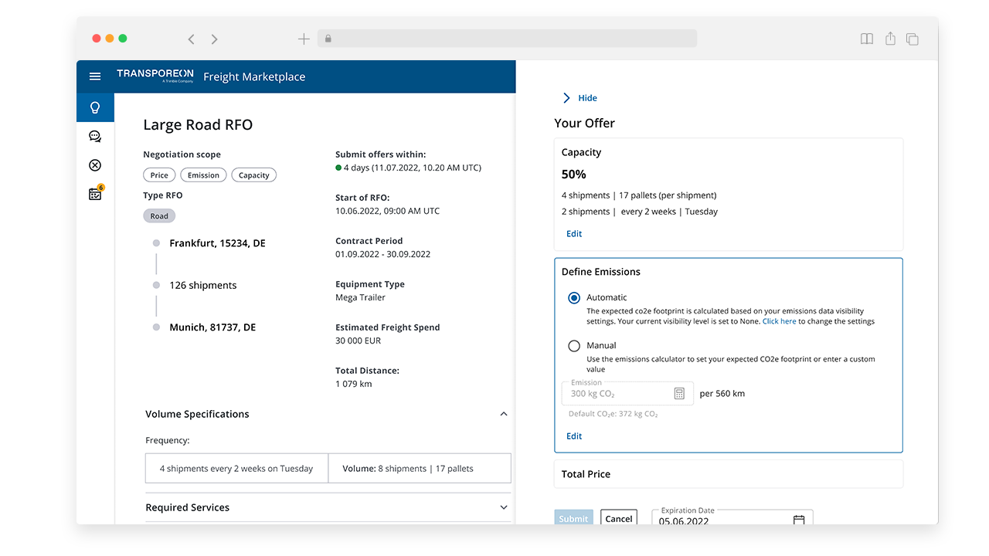Image resolution: width=989 pixels, height=556 pixels.
Task: Hide the Your Offer panel
Action: pos(580,98)
